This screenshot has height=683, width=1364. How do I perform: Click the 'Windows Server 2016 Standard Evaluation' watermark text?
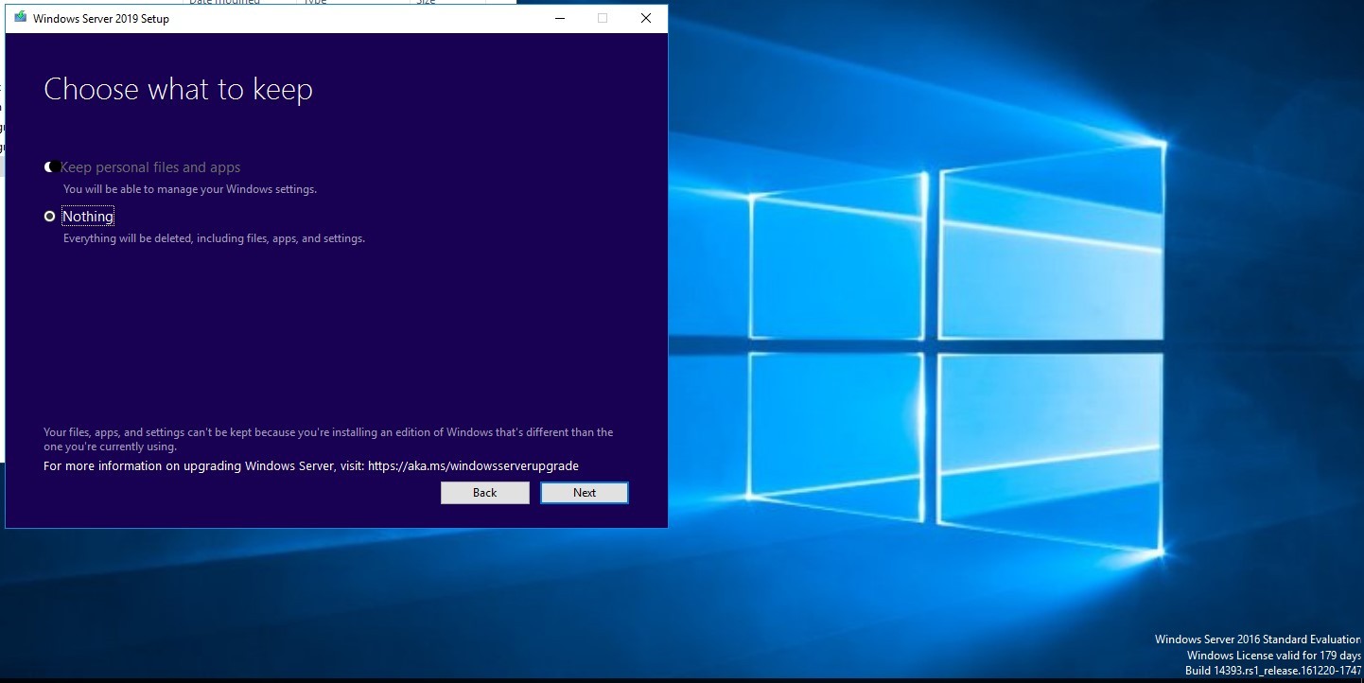click(x=1257, y=640)
